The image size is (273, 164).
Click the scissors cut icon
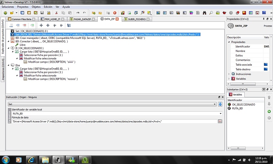coord(57,13)
